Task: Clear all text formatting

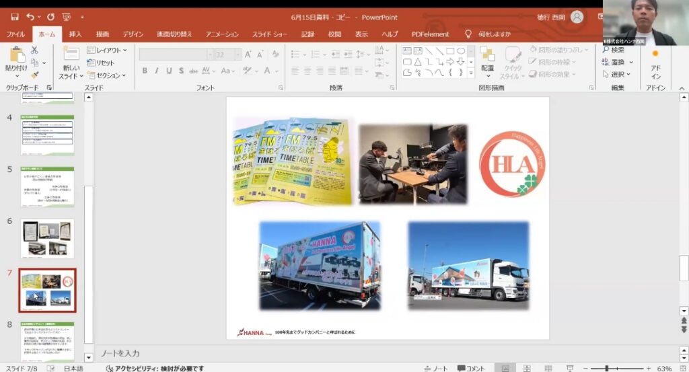Action: coord(275,54)
